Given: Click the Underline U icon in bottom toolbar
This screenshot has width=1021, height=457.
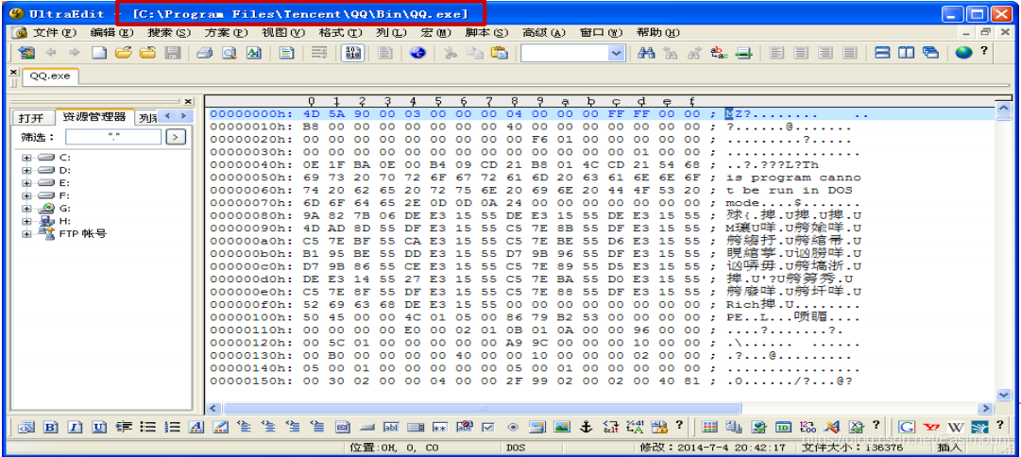Looking at the screenshot, I should [99, 427].
